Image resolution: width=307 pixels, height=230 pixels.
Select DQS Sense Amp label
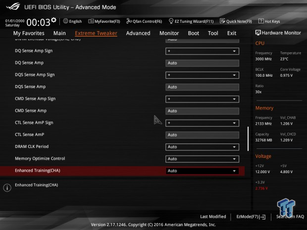point(30,87)
